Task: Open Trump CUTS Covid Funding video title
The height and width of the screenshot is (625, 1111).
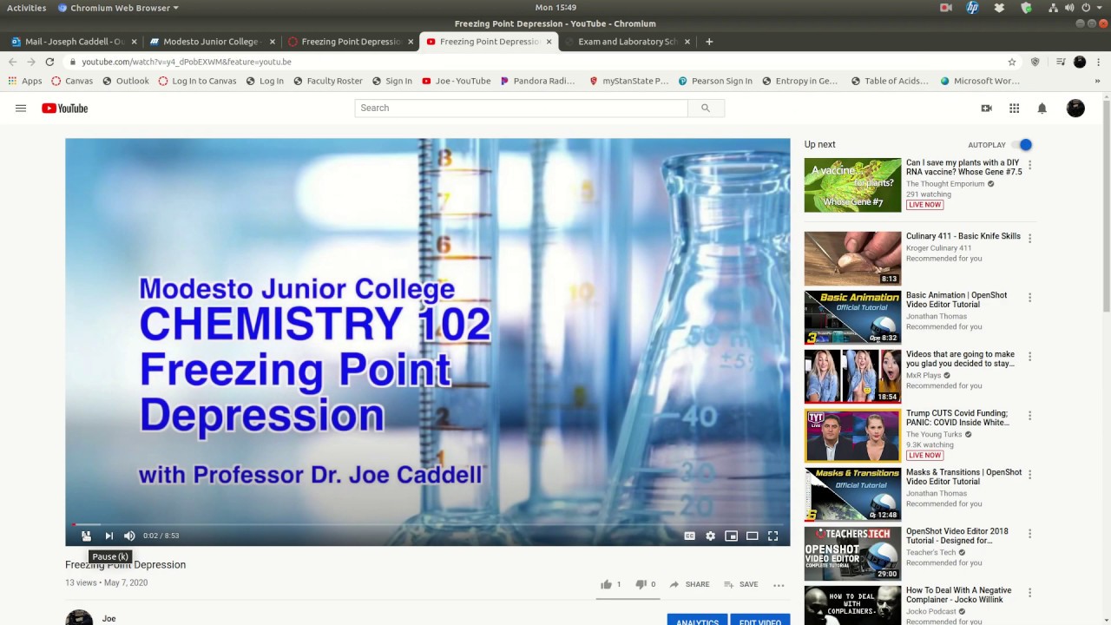Action: 957,418
